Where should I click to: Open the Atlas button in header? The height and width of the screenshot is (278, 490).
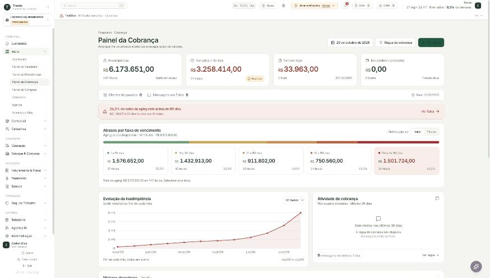coord(268,6)
